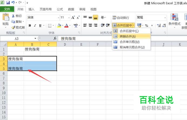The width and height of the screenshot is (187, 120).
Task: Select row 6 header
Action: [4, 73]
